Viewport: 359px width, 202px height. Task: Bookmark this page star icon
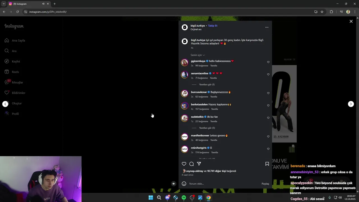pos(322,12)
